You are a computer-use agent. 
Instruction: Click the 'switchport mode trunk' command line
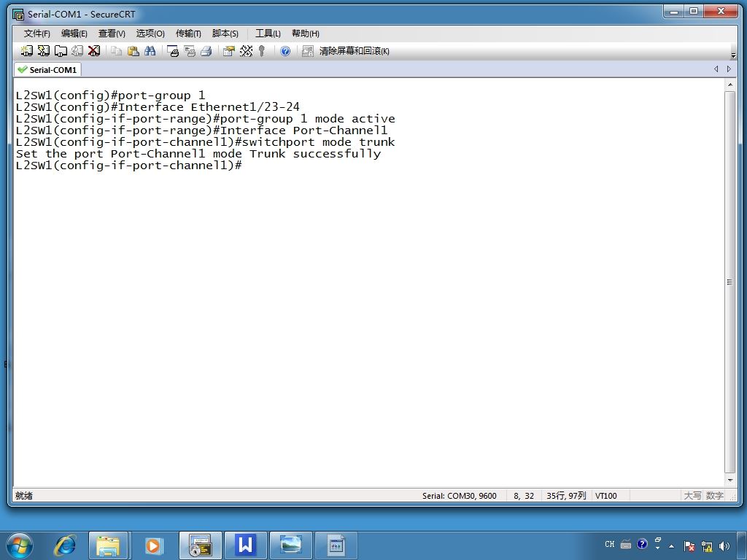(205, 142)
